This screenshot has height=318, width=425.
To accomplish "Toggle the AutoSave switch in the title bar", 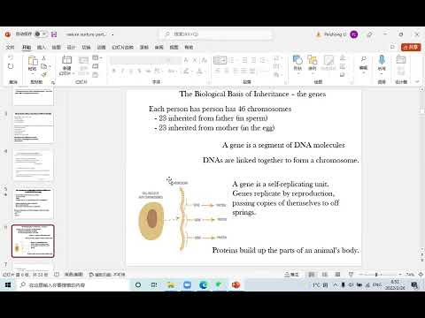I will (x=41, y=34).
